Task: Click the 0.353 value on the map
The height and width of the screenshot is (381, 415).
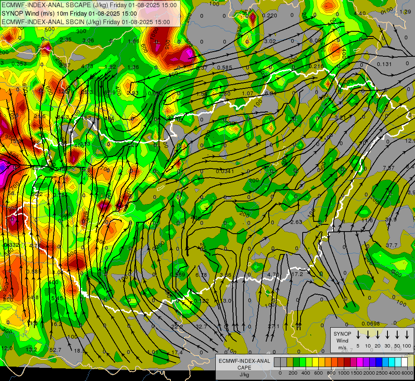Action: [x=19, y=64]
